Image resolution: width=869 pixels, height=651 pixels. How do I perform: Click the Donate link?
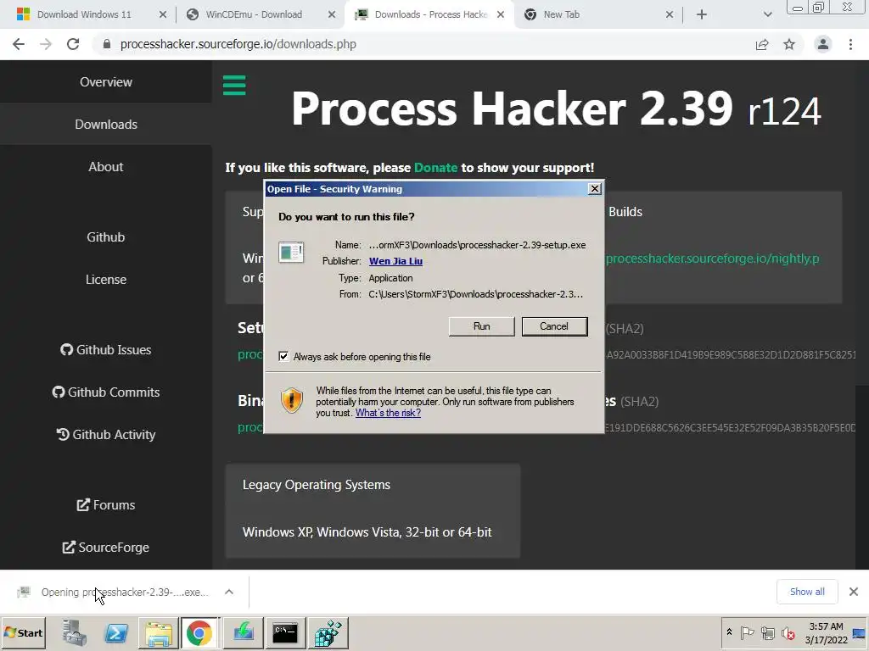(x=435, y=168)
